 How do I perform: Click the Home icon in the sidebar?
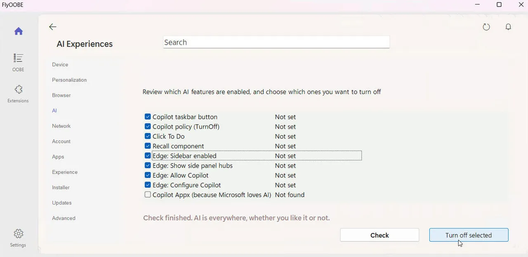coord(18,31)
